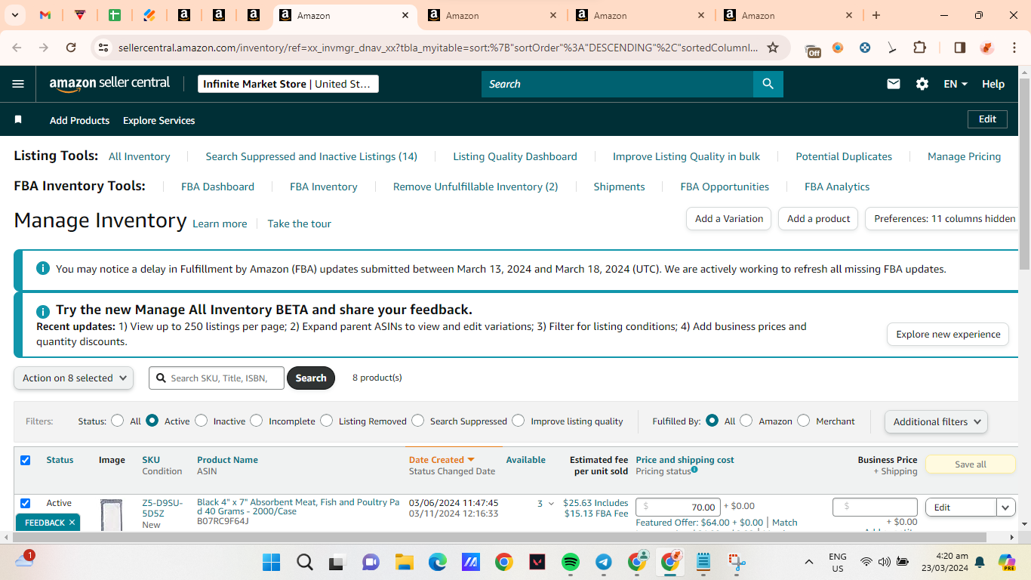The width and height of the screenshot is (1031, 580).
Task: Open the Chrome Extensions puzzle icon
Action: 919,48
